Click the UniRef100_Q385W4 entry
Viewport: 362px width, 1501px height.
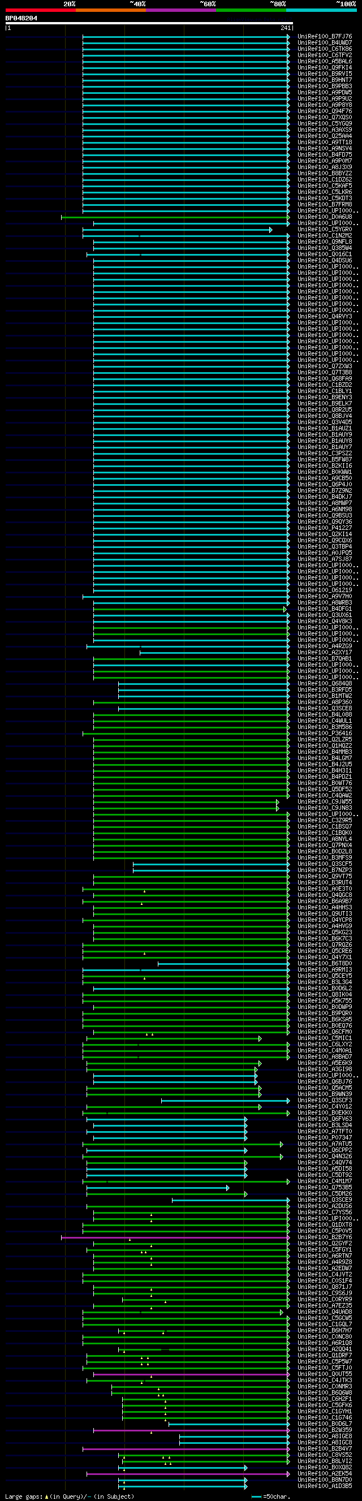coord(325,248)
